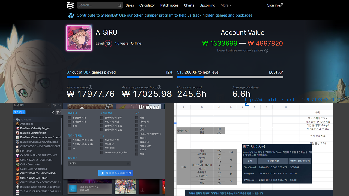
Task: Select spreadsheet column H header
Action: click(x=286, y=107)
